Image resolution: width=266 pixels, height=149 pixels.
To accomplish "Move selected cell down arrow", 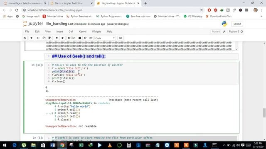I will [62, 38].
